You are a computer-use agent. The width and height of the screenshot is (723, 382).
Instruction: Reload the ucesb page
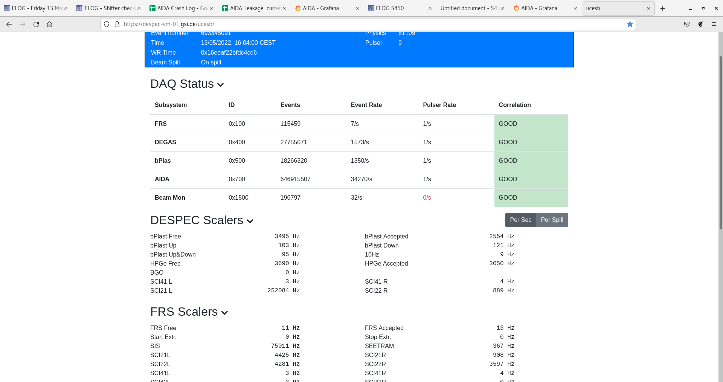coord(36,24)
